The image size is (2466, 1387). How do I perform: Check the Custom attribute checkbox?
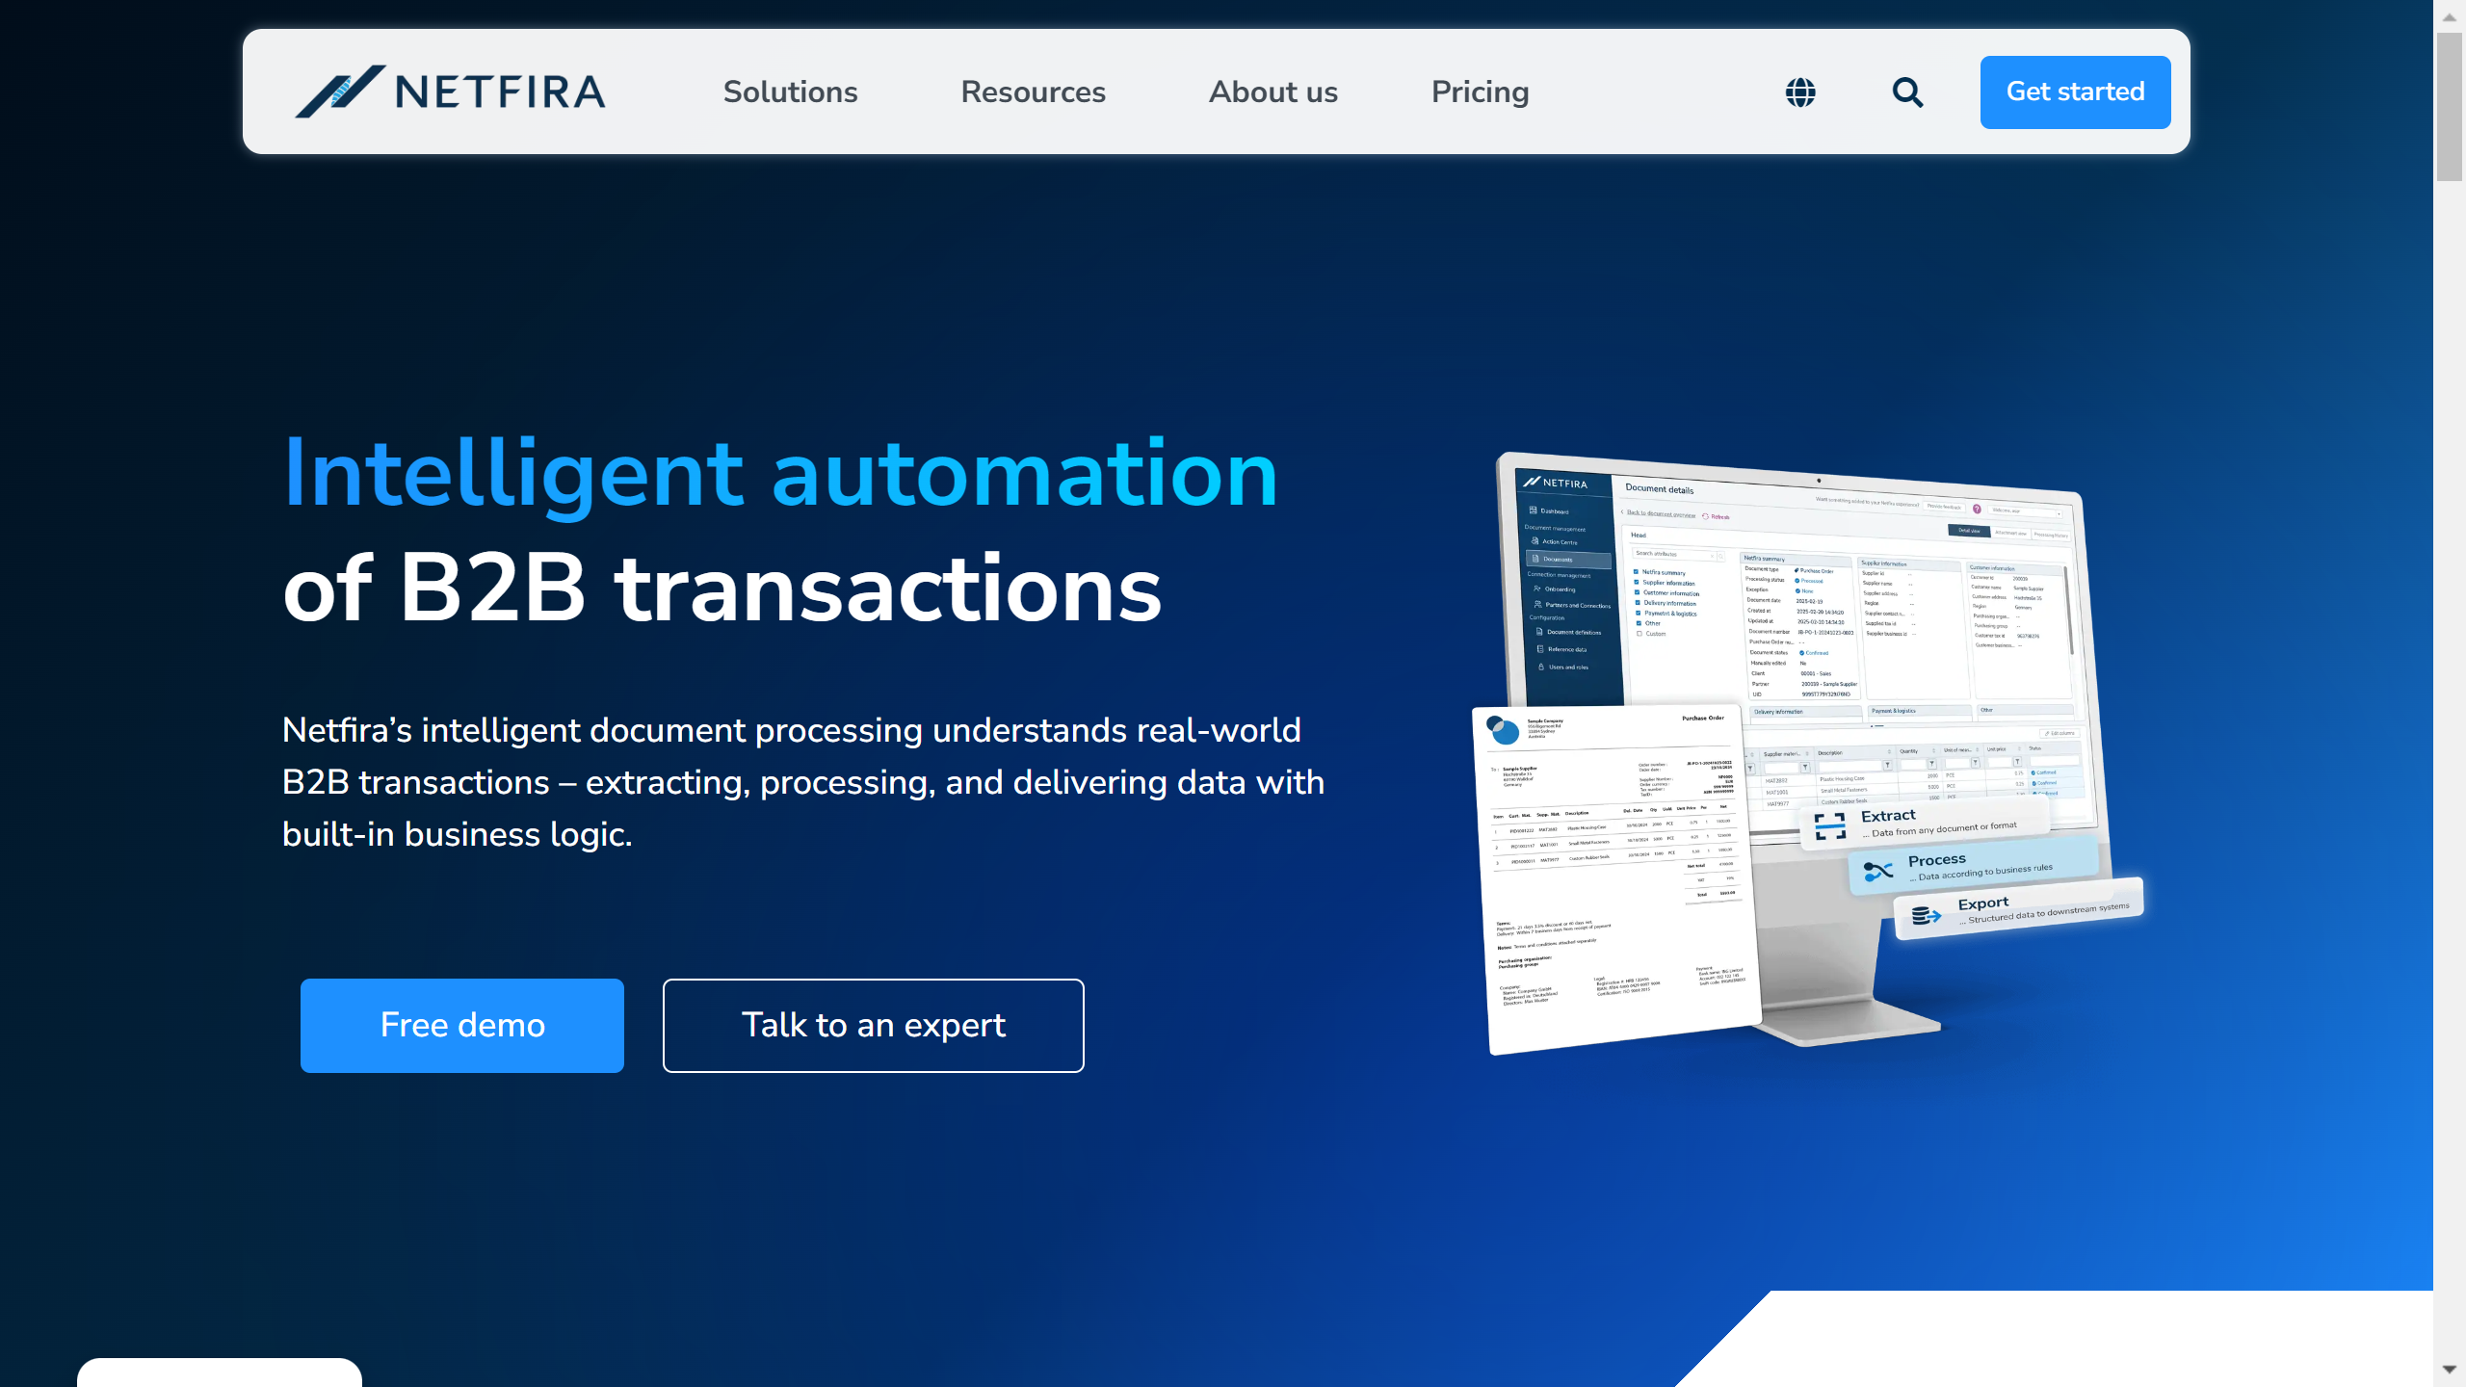[x=1640, y=634]
